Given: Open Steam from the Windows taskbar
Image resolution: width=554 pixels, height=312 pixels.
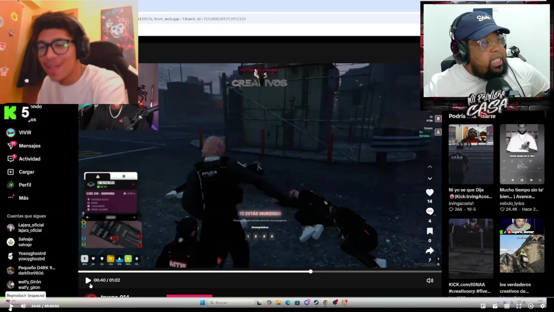Looking at the screenshot, I should 316,302.
